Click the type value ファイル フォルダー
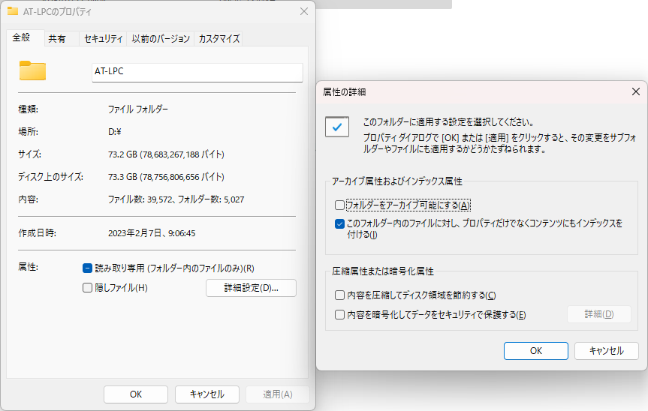Viewport: 648px width, 411px height. [x=138, y=109]
